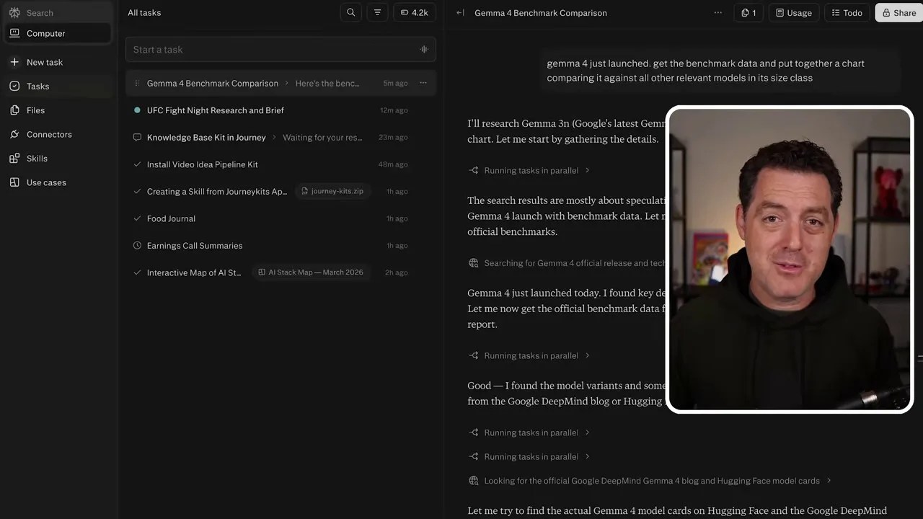Click the Tasks checkmark circle icon

(x=14, y=86)
